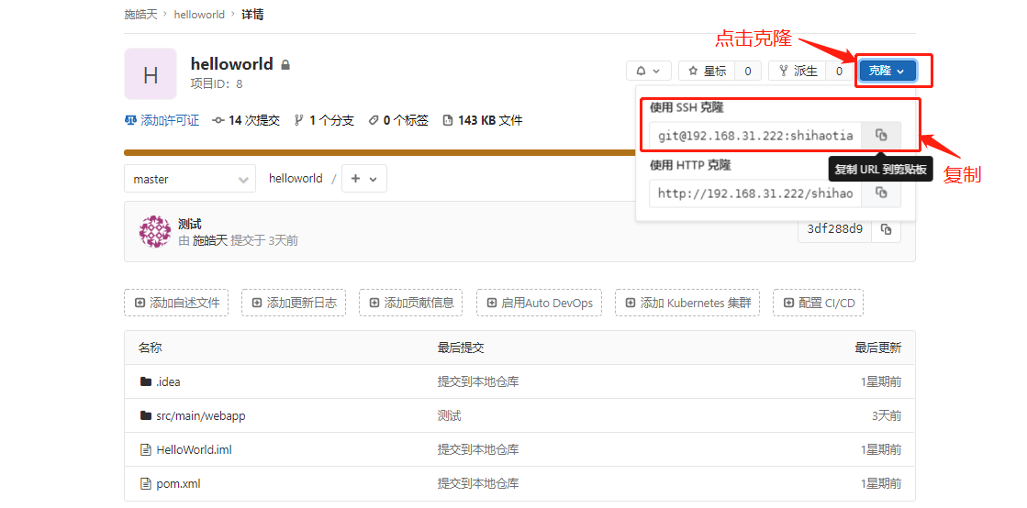Viewport: 1027px width, 508px height.
Task: View the 0 个标签 tags
Action: click(398, 120)
